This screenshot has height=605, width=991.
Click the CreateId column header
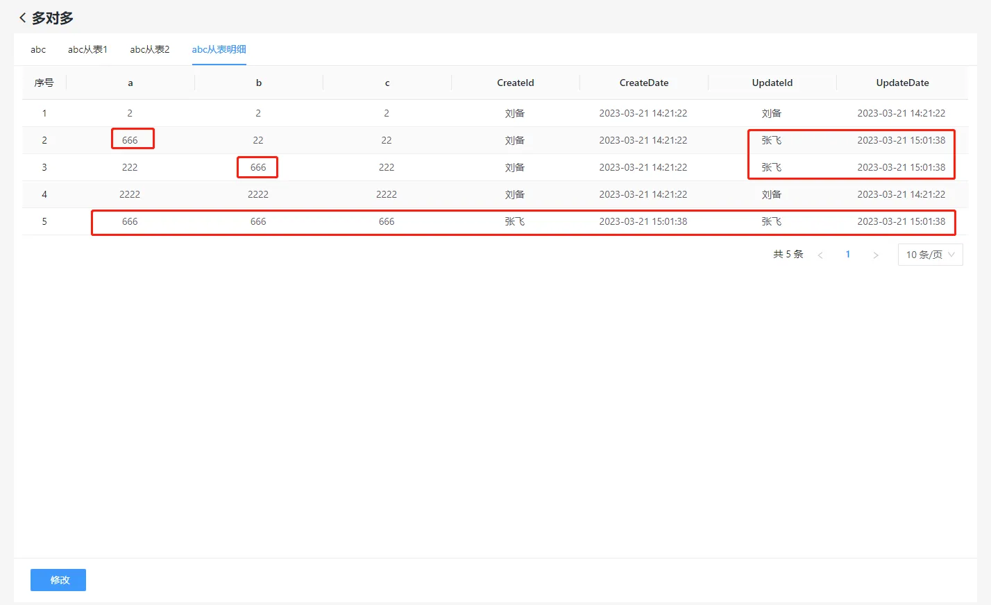pyautogui.click(x=515, y=83)
